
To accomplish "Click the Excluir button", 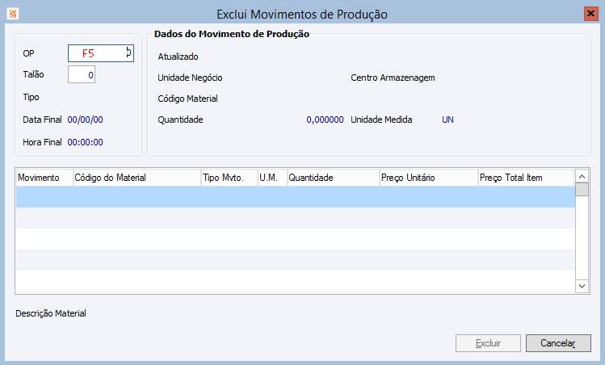I will pos(488,343).
